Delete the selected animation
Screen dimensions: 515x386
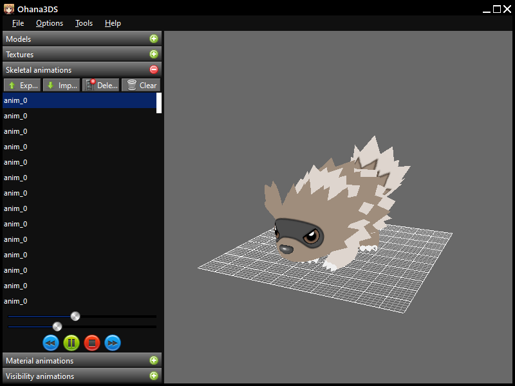(x=101, y=85)
